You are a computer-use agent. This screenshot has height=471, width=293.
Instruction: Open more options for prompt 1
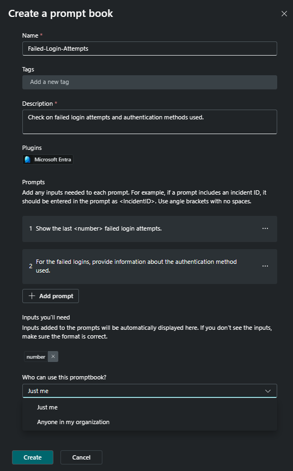[x=265, y=228]
